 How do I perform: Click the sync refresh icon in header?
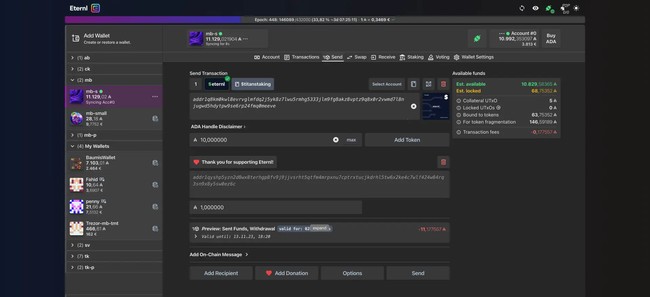click(x=522, y=8)
